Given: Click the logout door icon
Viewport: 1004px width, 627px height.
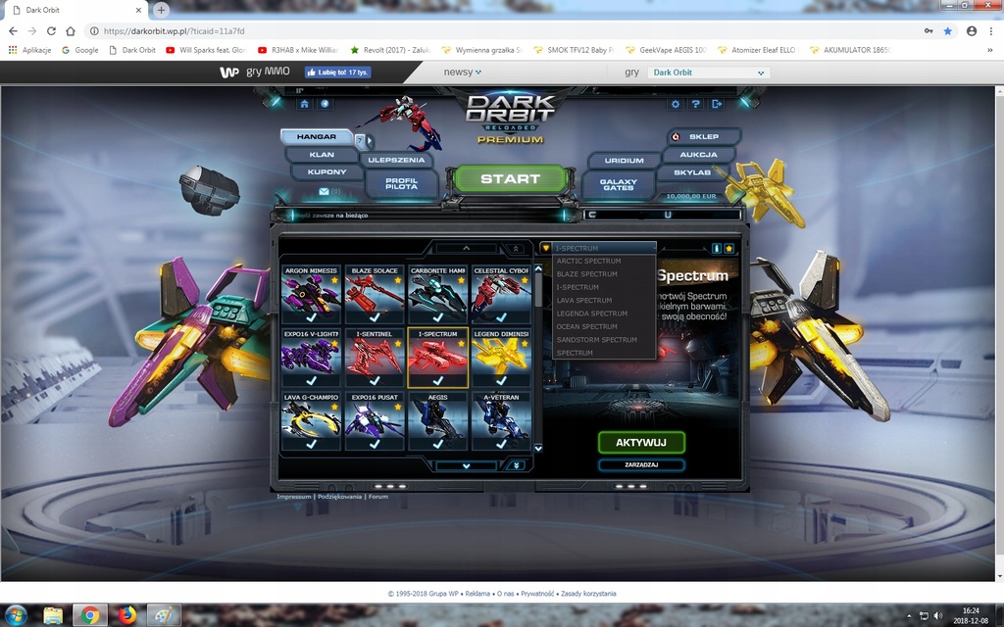Looking at the screenshot, I should pyautogui.click(x=717, y=104).
